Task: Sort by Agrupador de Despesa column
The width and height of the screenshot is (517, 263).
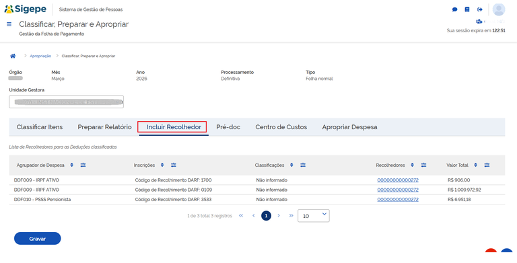Action: (x=72, y=165)
